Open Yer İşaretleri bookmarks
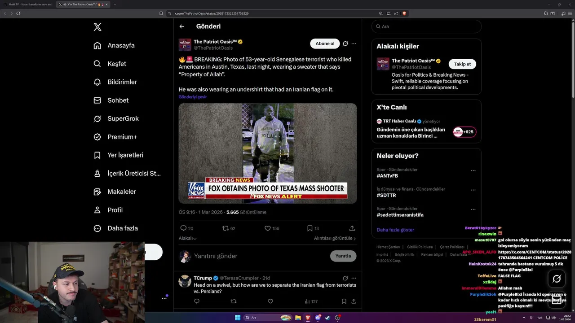 (x=119, y=155)
